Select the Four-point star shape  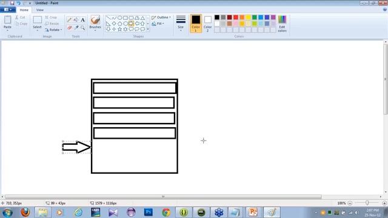[114, 29]
